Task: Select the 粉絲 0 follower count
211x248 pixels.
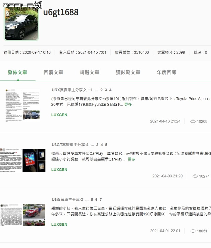Action: [x=200, y=52]
